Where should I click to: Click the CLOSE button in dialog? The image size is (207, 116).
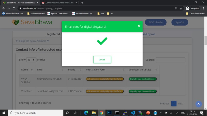(102, 59)
